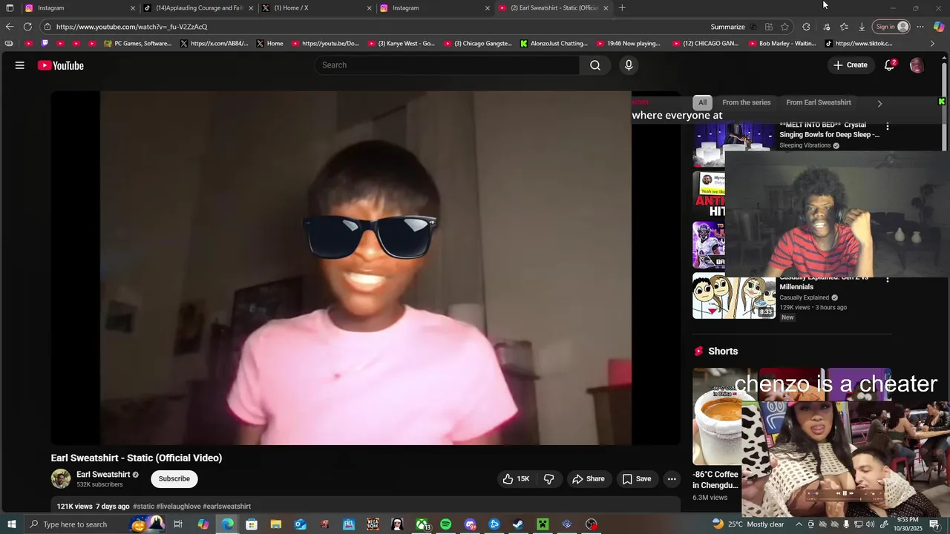The image size is (950, 534).
Task: Switch to Applauding Courage TikTok tab
Action: tap(198, 8)
